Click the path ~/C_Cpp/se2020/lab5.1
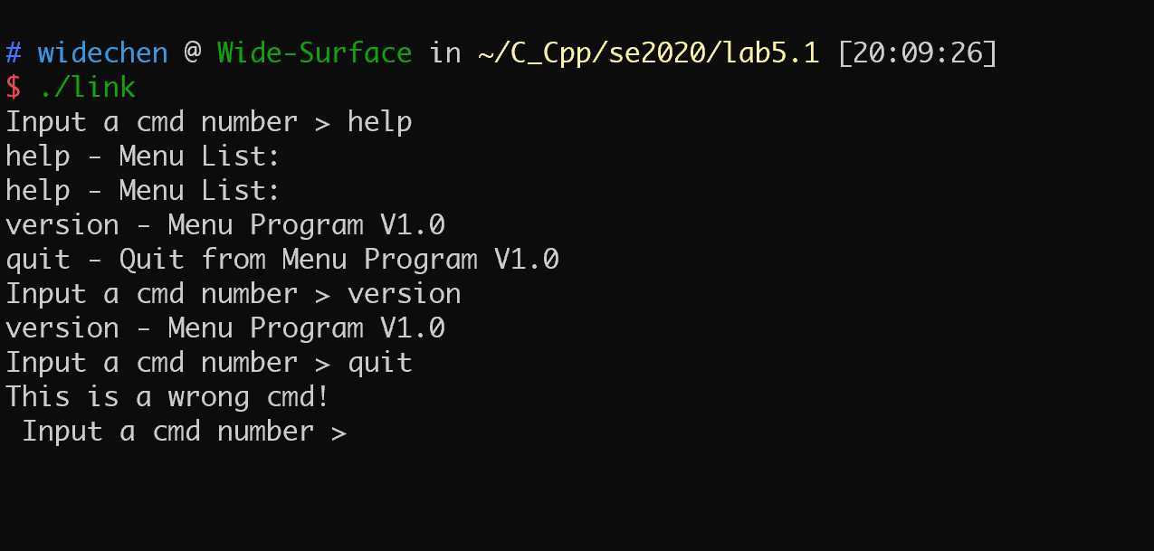This screenshot has height=551, width=1154. 648,54
